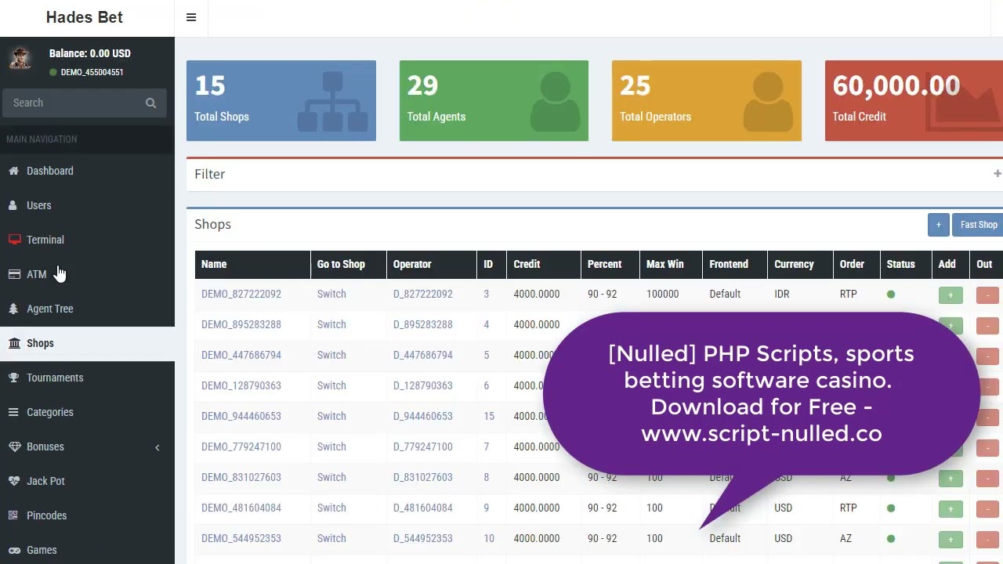Click the Users person icon
Image resolution: width=1003 pixels, height=564 pixels.
pos(13,205)
